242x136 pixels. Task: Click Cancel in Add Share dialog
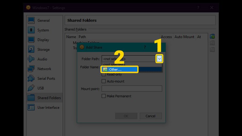tap(151, 116)
